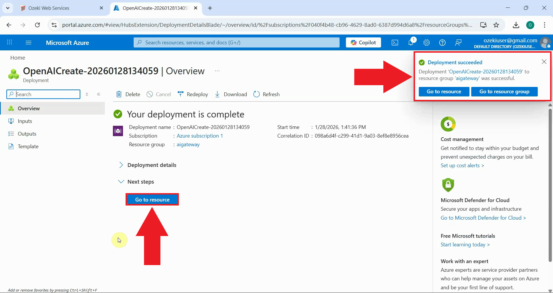Select Template in the left menu

pos(28,146)
